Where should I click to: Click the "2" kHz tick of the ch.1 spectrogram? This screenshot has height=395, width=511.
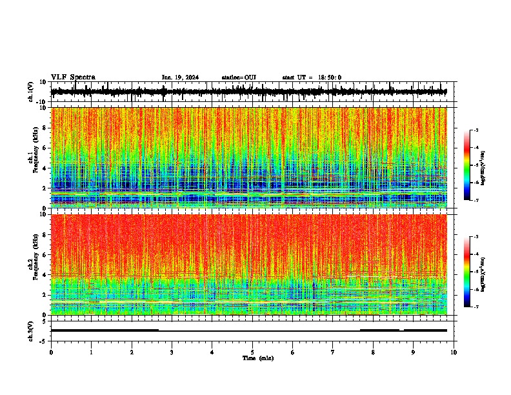click(45, 188)
